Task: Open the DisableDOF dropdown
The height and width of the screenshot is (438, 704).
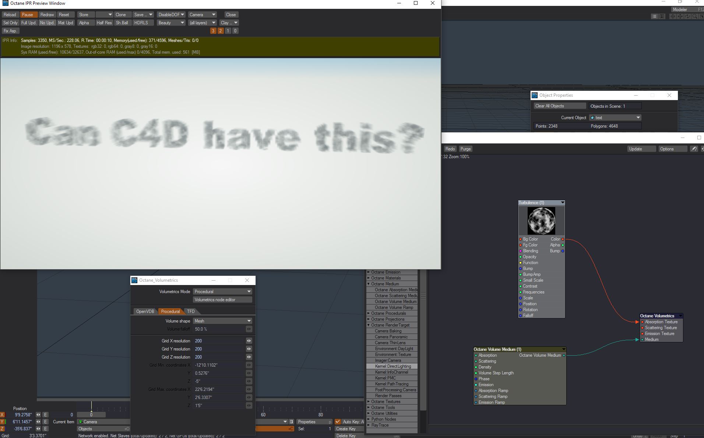Action: point(171,15)
